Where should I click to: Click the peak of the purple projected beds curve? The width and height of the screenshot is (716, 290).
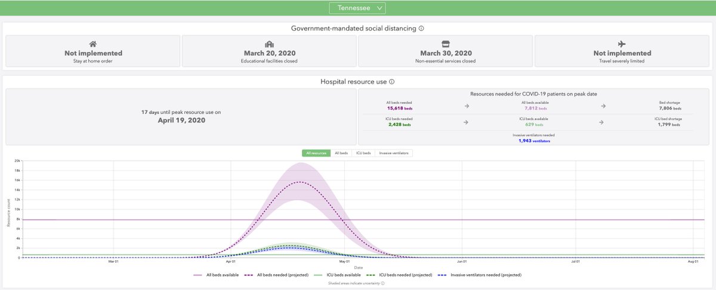point(300,182)
